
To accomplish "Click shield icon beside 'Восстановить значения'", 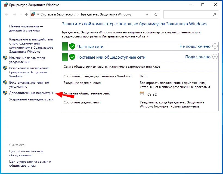I will 5,83.
